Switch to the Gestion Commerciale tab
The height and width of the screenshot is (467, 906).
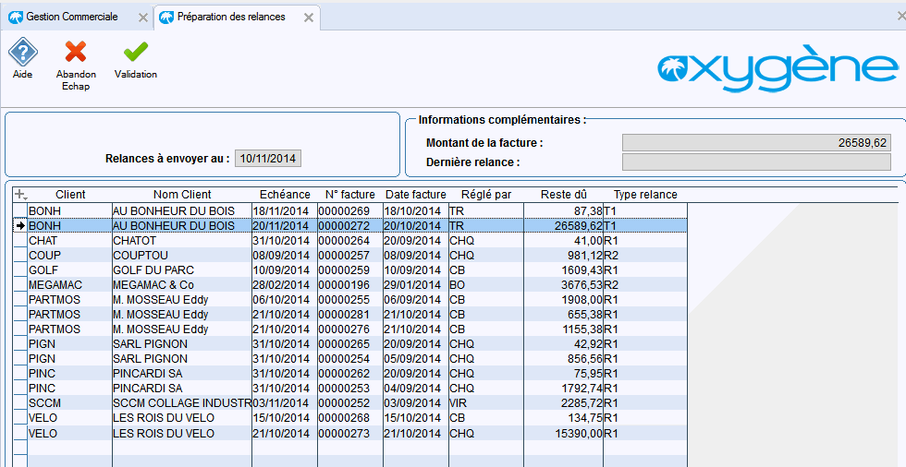pyautogui.click(x=72, y=18)
